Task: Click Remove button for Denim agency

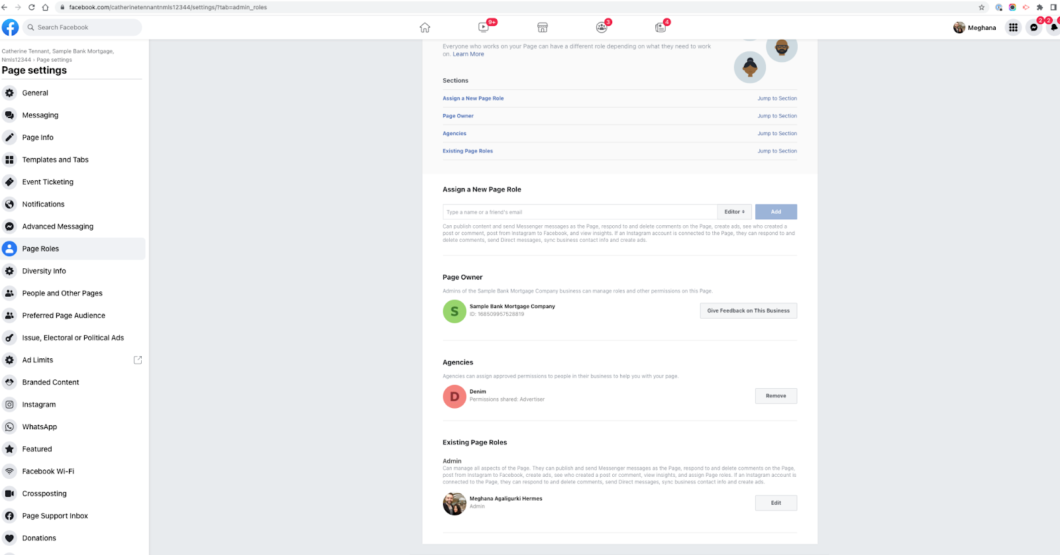Action: point(776,396)
